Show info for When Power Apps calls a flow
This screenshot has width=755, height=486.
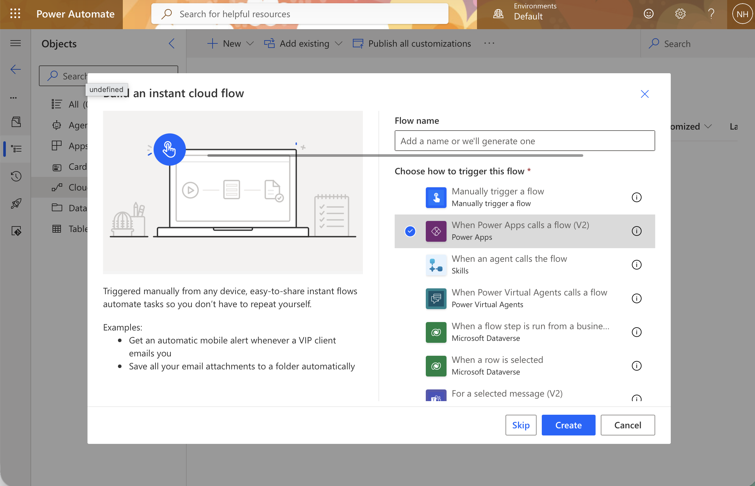636,231
